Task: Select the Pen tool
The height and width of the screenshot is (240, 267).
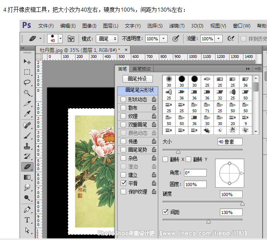Action: pyautogui.click(x=27, y=210)
